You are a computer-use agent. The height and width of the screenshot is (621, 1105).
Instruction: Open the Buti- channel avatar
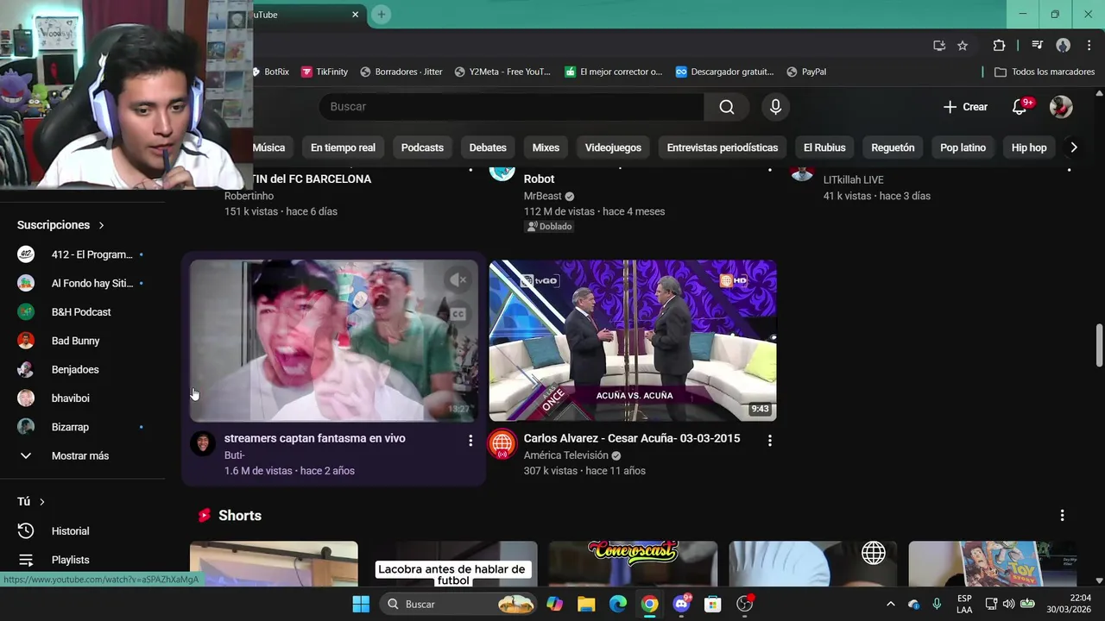[203, 443]
